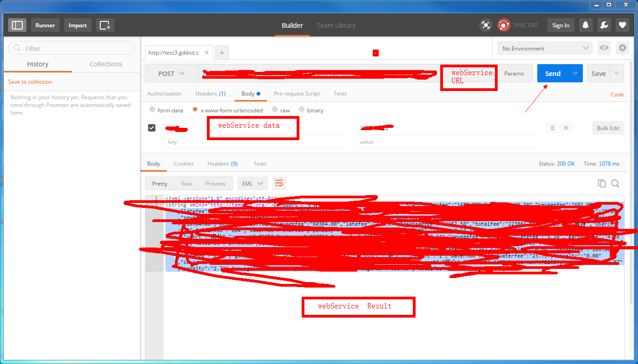The image size is (638, 364).
Task: Open the Authorization request tab
Action: click(165, 94)
